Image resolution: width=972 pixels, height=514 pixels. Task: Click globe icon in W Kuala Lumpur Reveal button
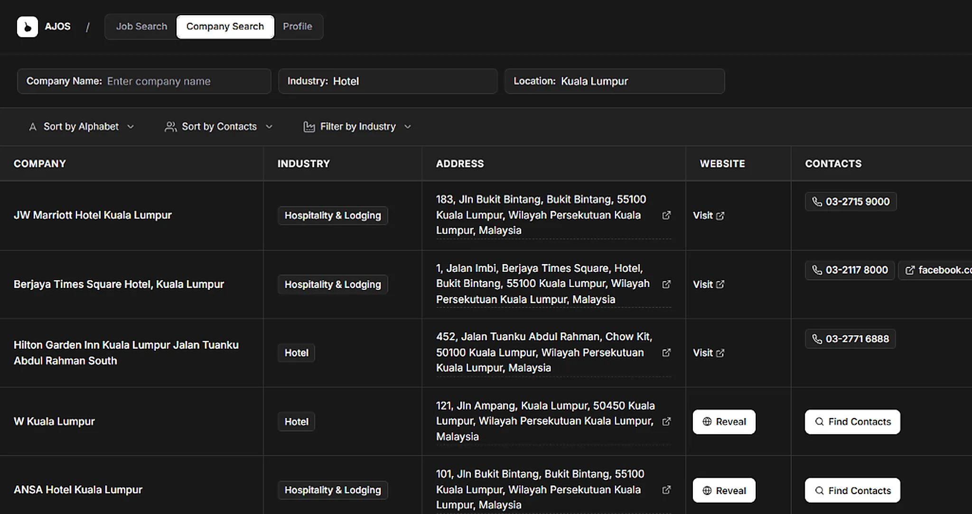click(707, 422)
